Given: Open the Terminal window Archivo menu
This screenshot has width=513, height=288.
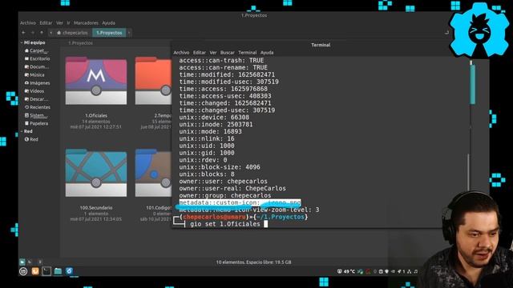Looking at the screenshot, I should click(181, 53).
